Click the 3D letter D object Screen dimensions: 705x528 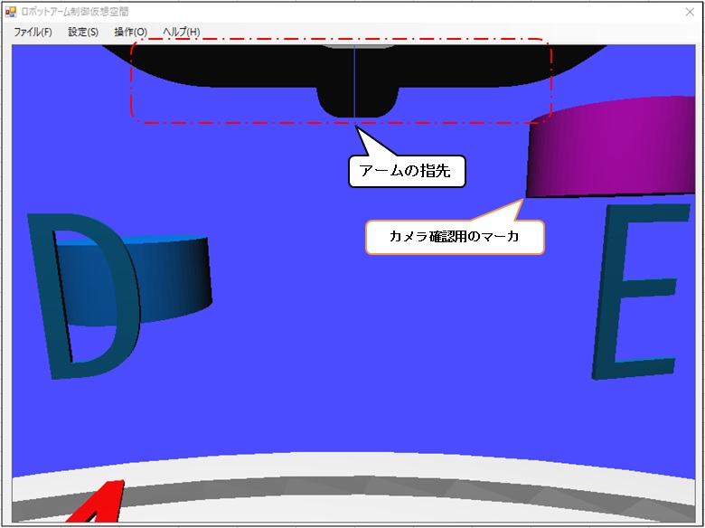coord(83,297)
